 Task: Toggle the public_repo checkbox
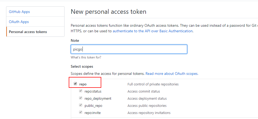pos(81,105)
